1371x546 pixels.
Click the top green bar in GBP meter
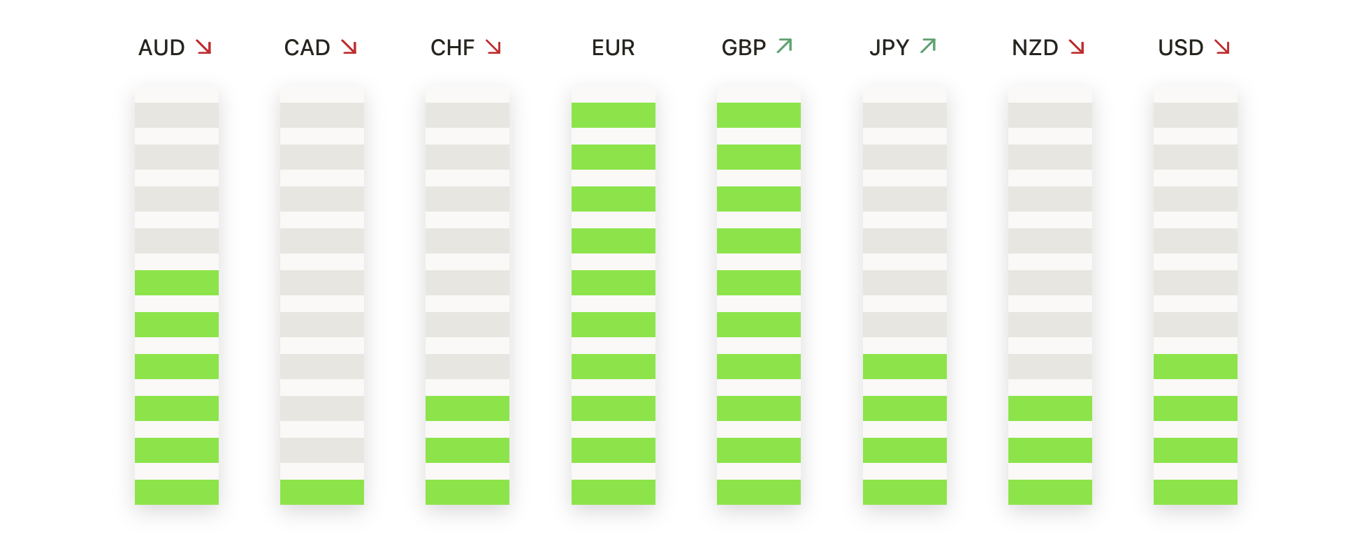[x=758, y=115]
